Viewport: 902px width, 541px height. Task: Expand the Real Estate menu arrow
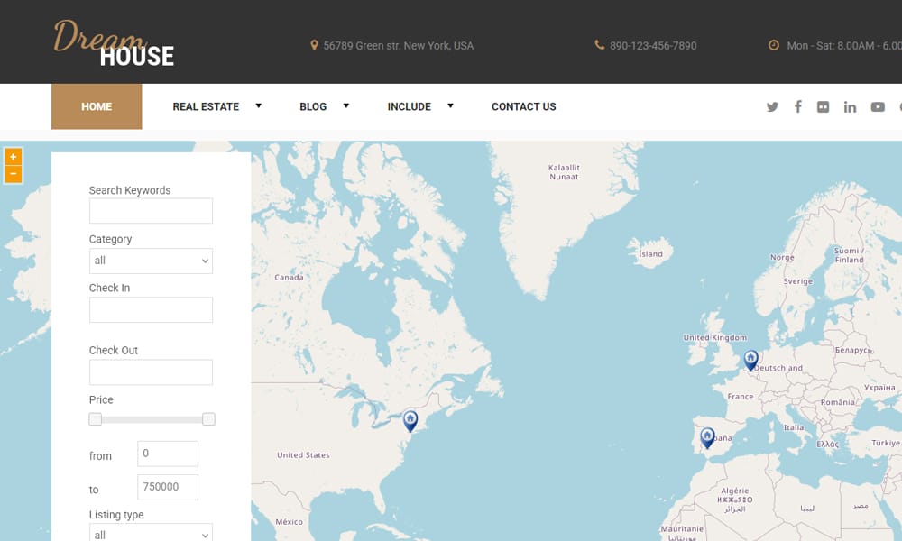258,106
